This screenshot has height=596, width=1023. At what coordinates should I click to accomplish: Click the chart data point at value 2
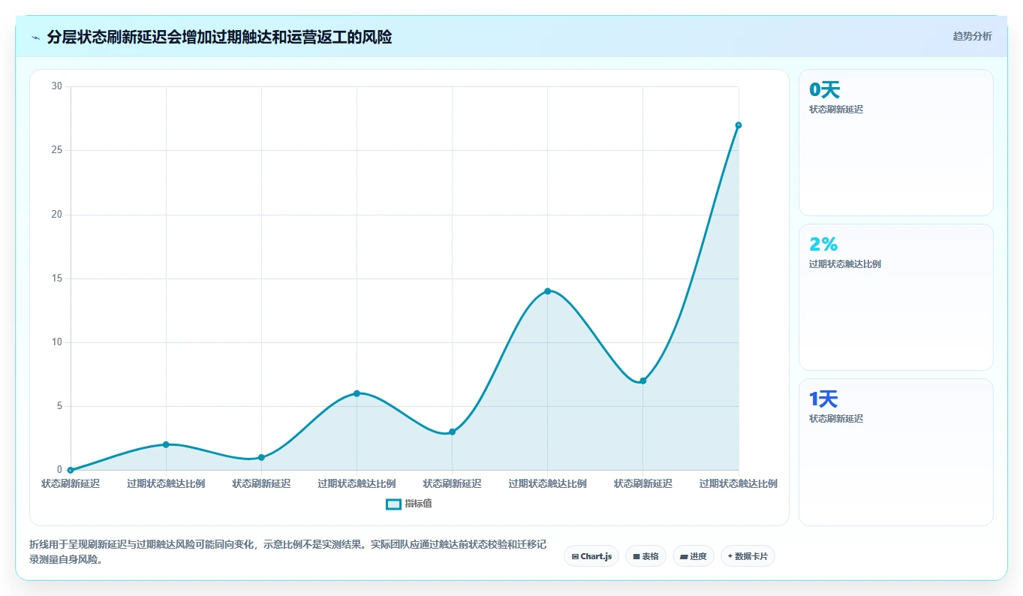(166, 444)
